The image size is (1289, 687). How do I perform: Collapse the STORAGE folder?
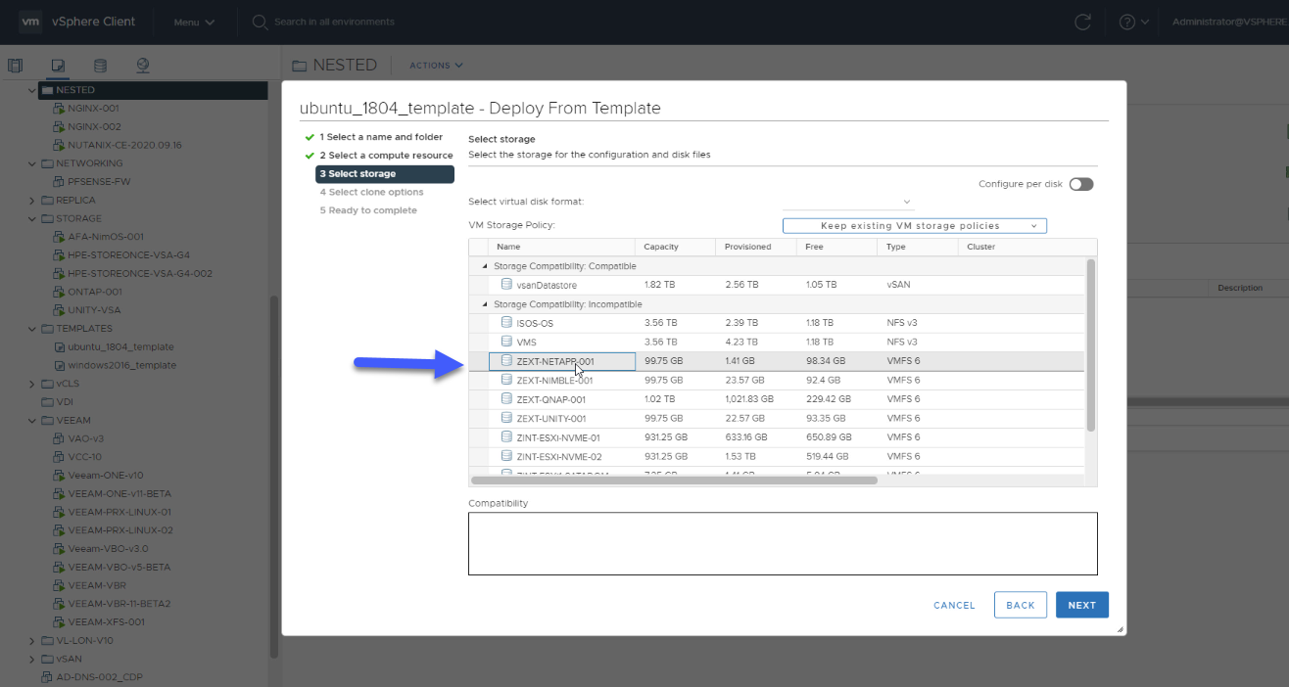tap(32, 218)
